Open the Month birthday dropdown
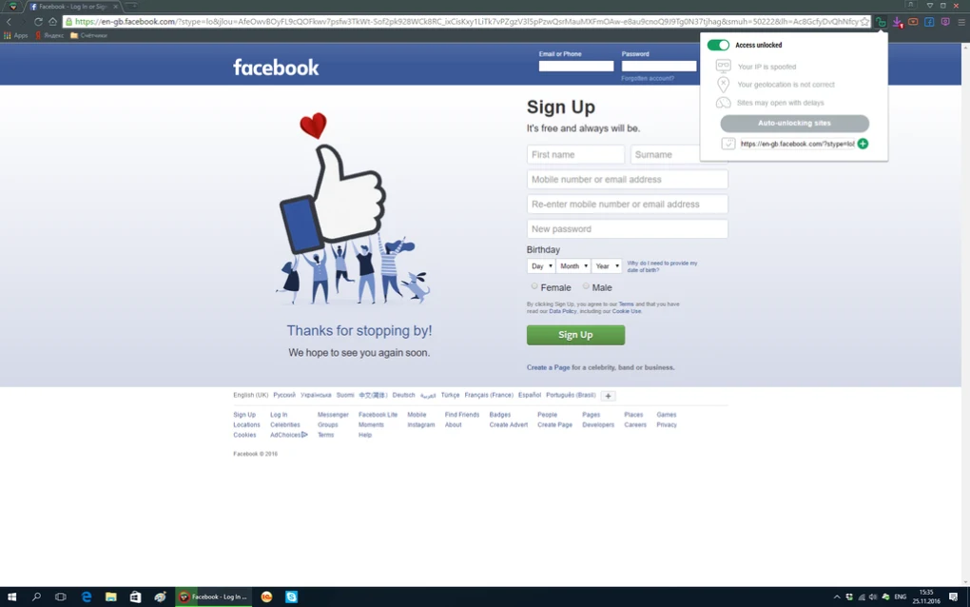This screenshot has height=607, width=970. [572, 265]
